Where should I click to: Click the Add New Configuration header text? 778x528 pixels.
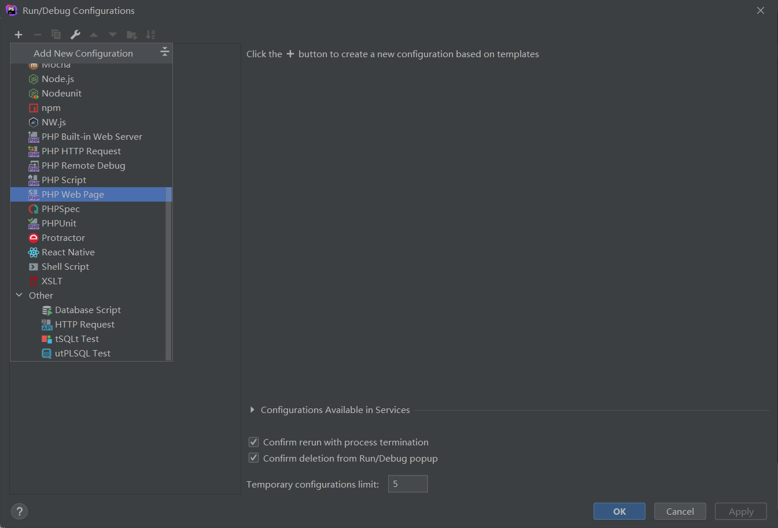coord(83,53)
